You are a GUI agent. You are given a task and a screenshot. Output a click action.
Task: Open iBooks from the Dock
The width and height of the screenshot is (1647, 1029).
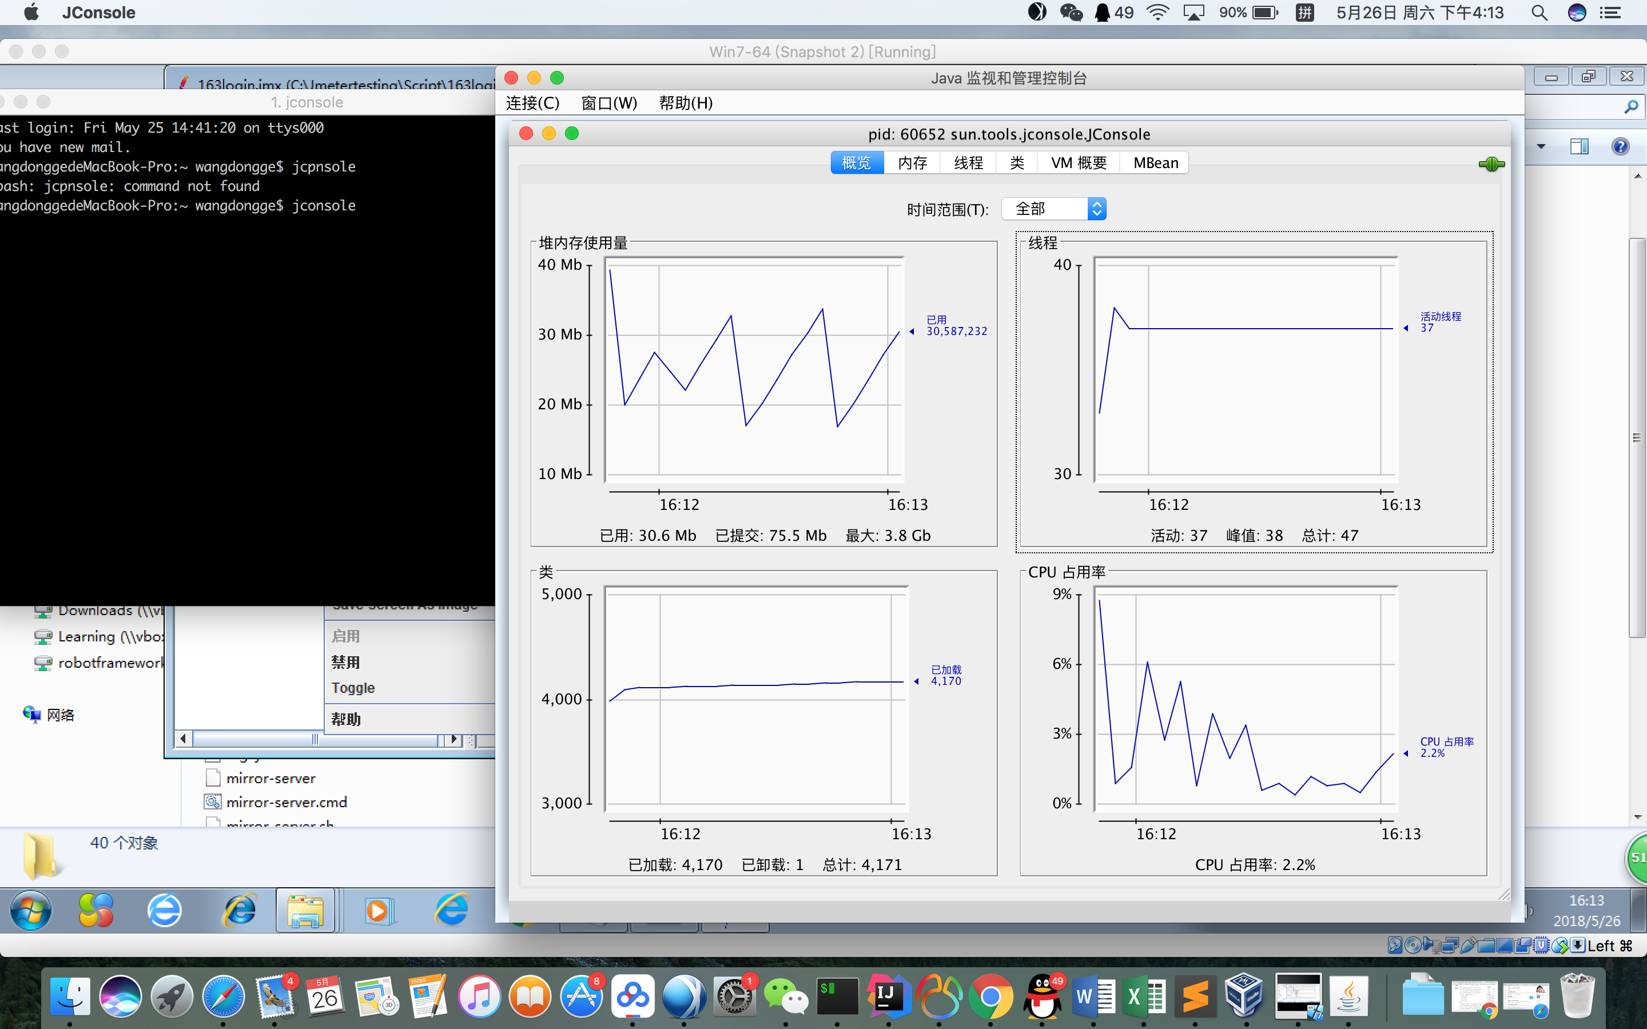click(x=530, y=997)
